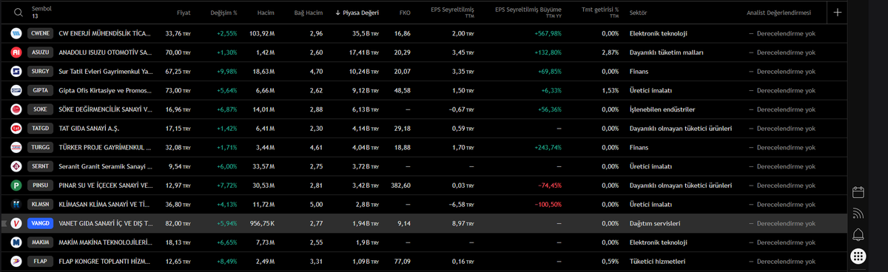Open the news feed icon in sidebar

click(x=858, y=214)
